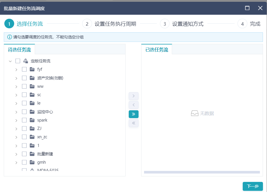267x192 pixels.
Task: Click the move-all-left double arrow button
Action: [x=133, y=123]
